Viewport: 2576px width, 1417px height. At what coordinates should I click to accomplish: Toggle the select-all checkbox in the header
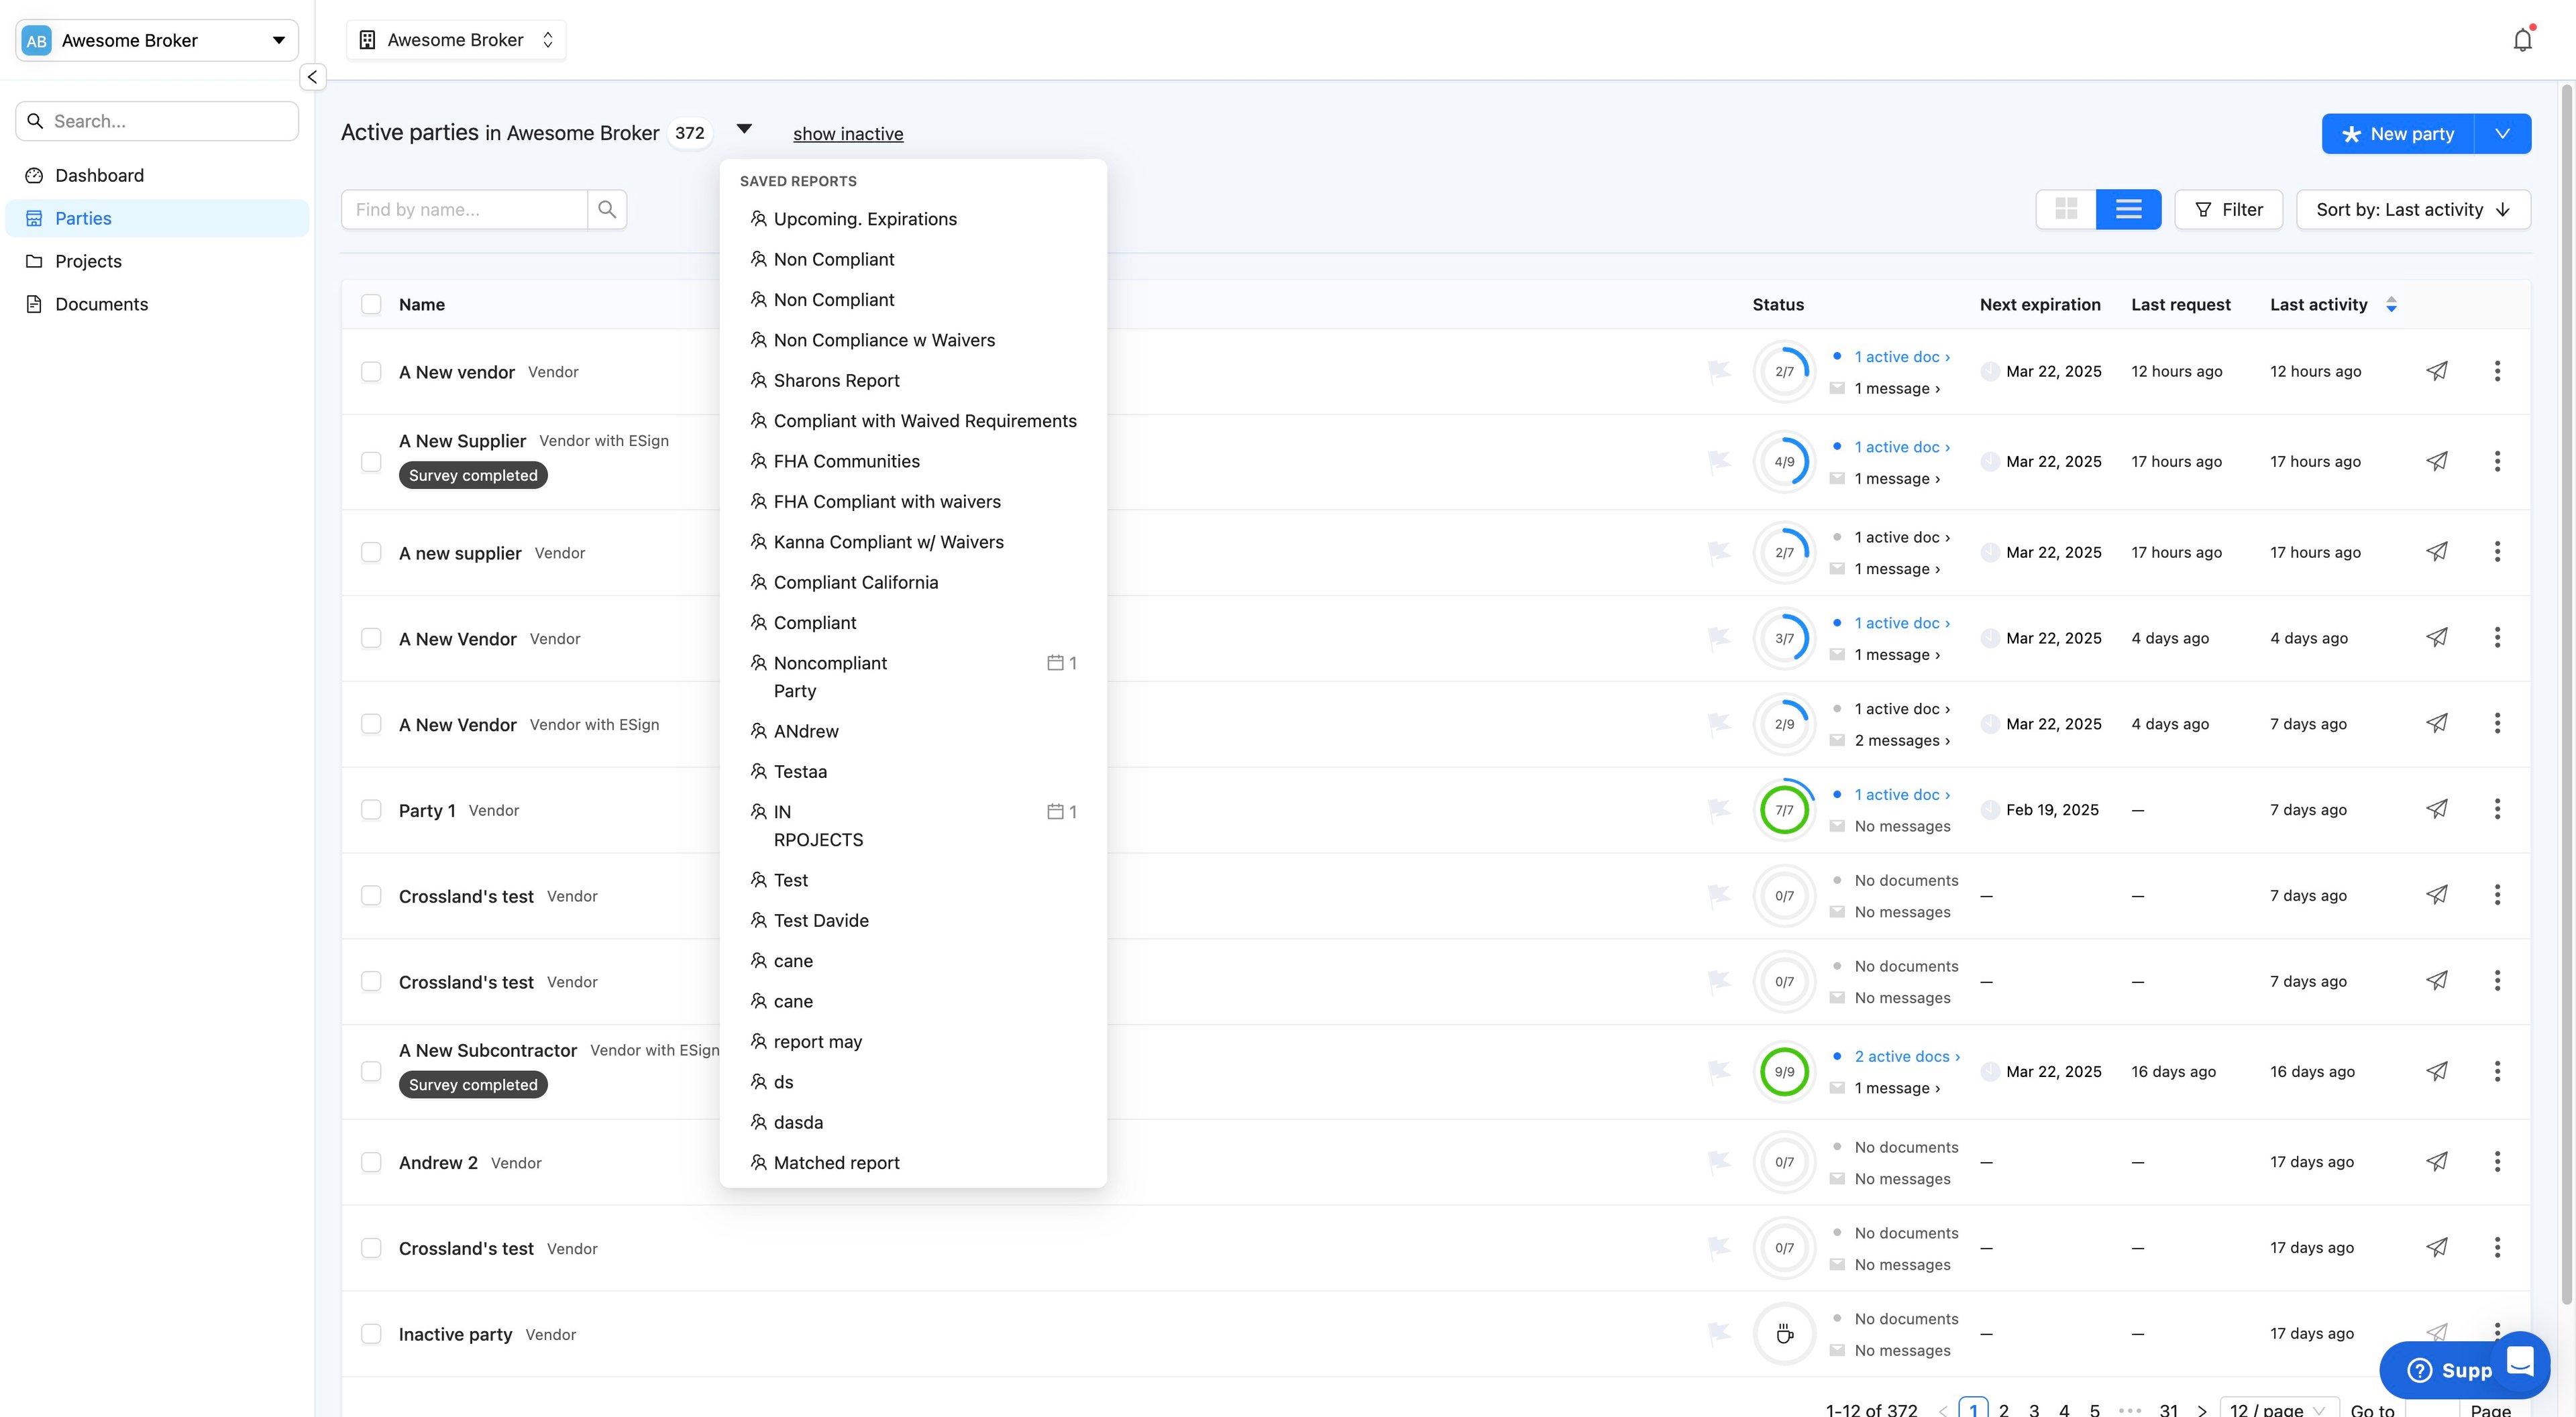(371, 304)
